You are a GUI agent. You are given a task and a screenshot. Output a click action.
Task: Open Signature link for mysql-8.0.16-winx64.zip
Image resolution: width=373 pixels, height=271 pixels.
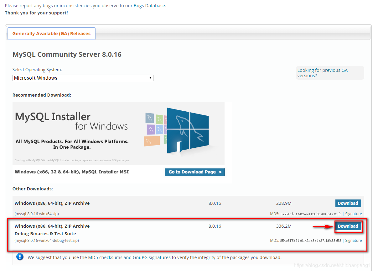click(x=354, y=214)
